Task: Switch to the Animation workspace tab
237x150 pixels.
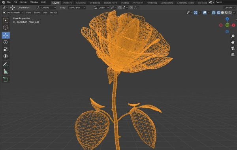Action: coord(138,3)
